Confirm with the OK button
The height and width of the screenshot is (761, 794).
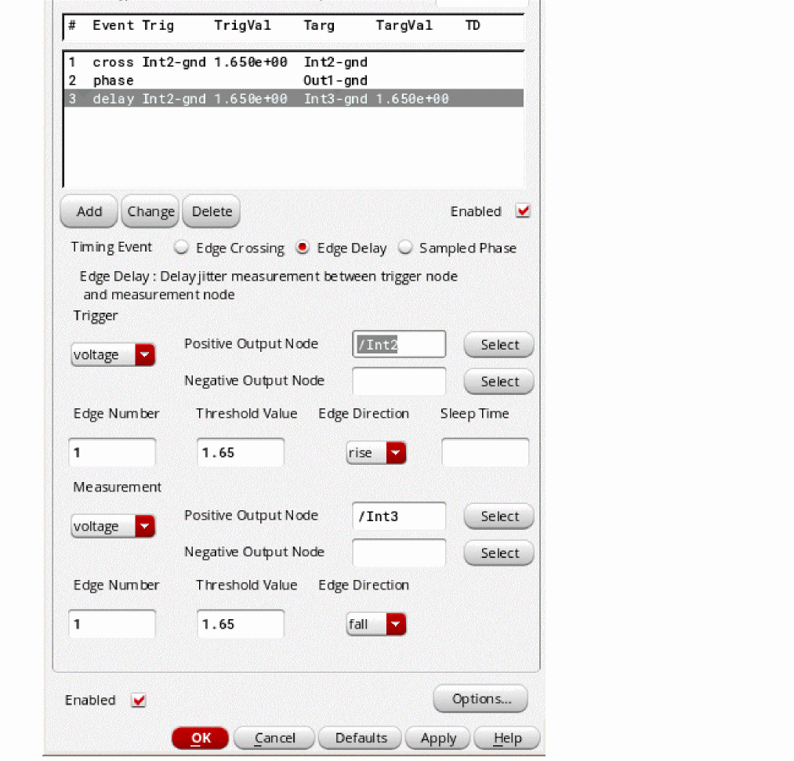200,737
